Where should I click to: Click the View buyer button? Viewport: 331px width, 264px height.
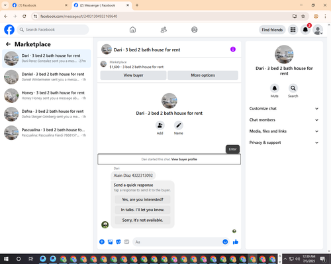point(133,75)
